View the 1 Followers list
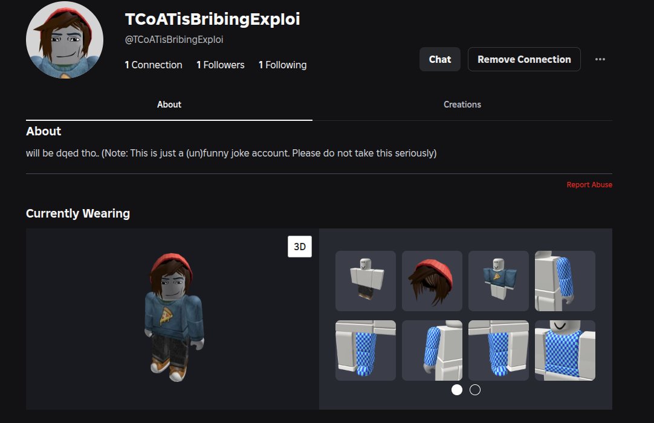The width and height of the screenshot is (654, 423). click(x=220, y=65)
